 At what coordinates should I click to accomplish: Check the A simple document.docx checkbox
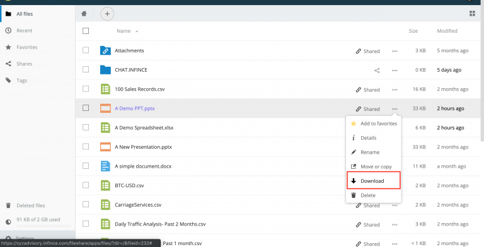click(86, 166)
